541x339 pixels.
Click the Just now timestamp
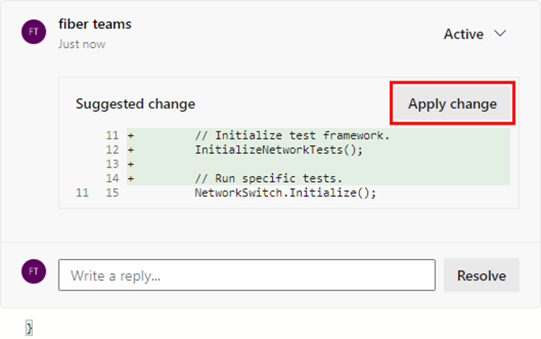tap(82, 44)
